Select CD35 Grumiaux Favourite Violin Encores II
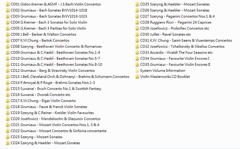Screen dimensions: 240x149 click(x=175, y=64)
